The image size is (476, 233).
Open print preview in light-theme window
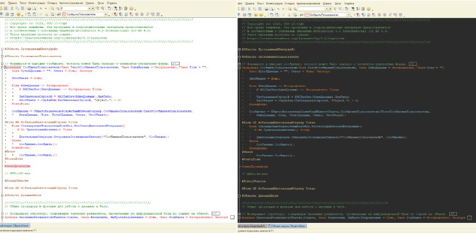pos(35,8)
